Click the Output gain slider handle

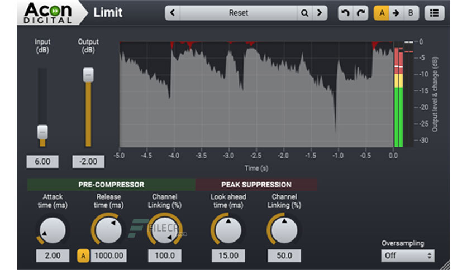[x=88, y=75]
